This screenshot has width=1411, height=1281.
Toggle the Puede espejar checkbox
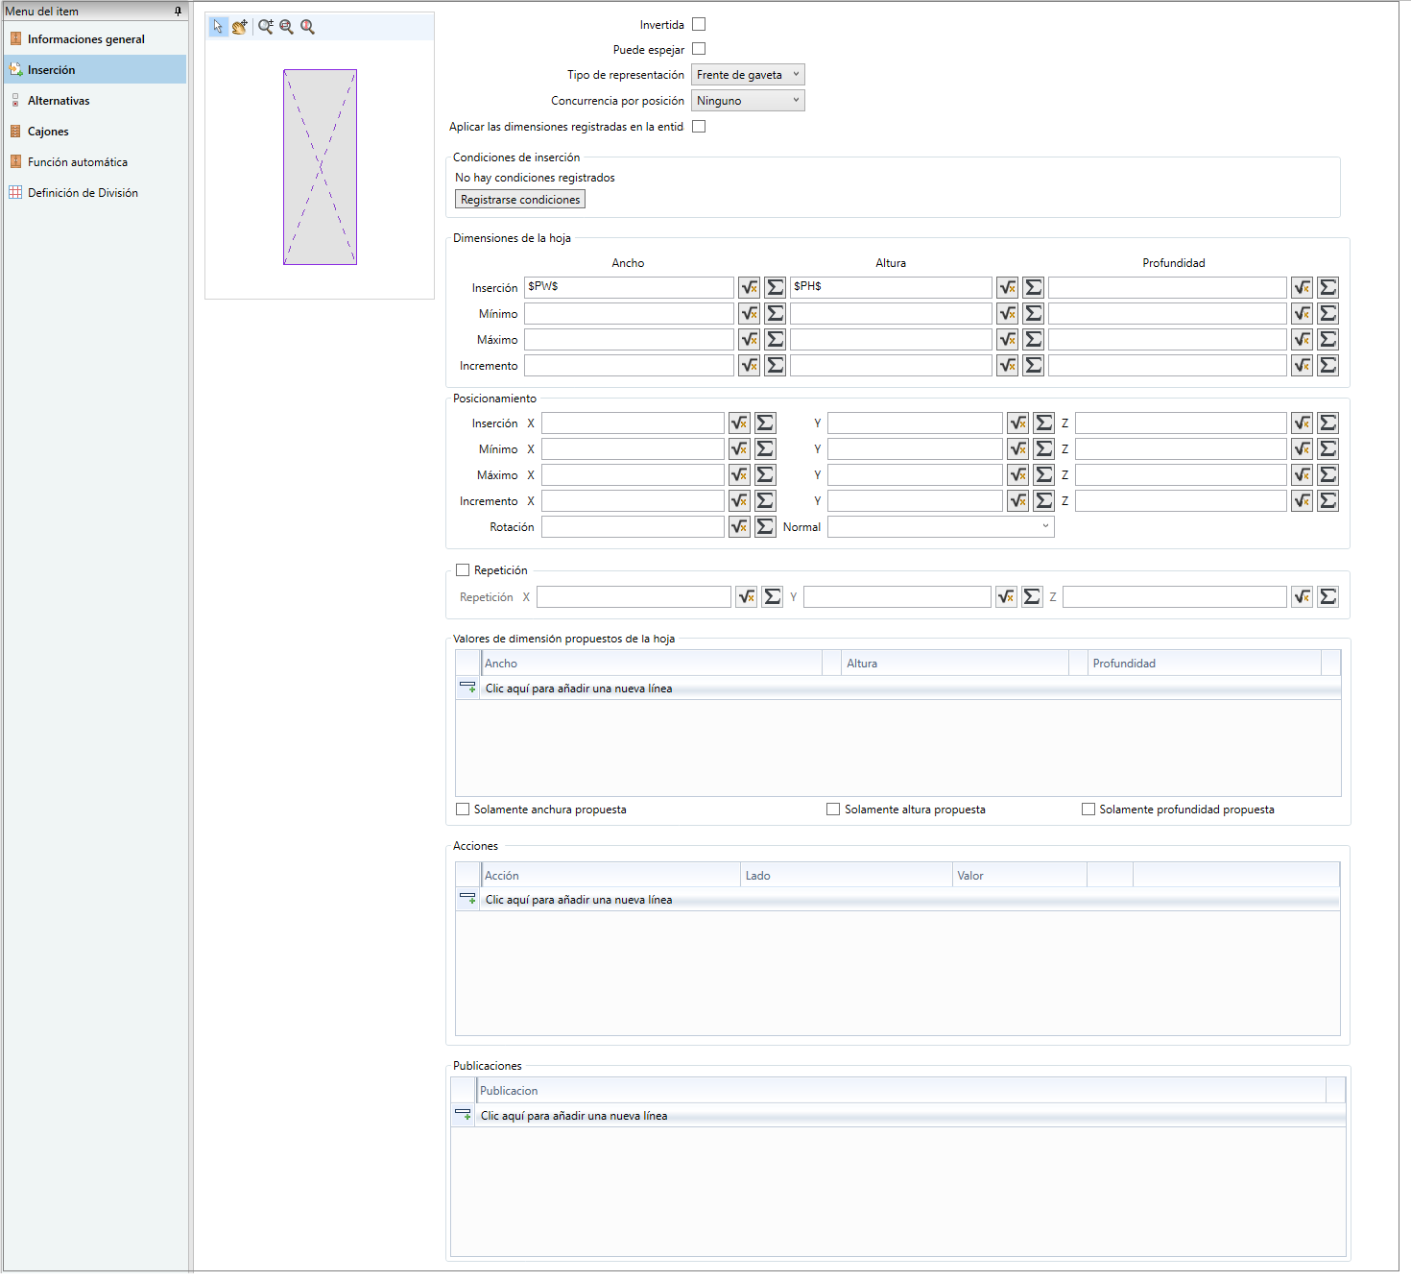coord(699,49)
